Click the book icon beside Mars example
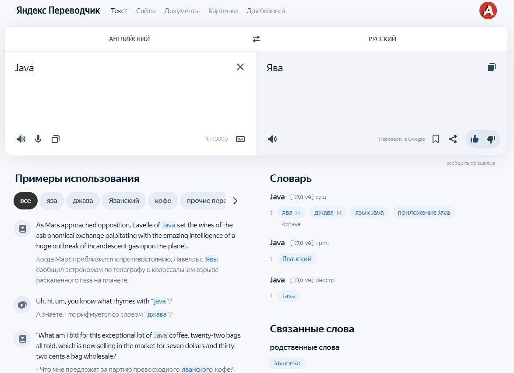 [22, 229]
